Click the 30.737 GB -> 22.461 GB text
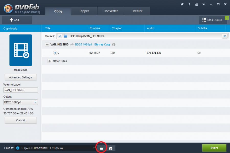This screenshot has height=153, width=230. point(18,113)
